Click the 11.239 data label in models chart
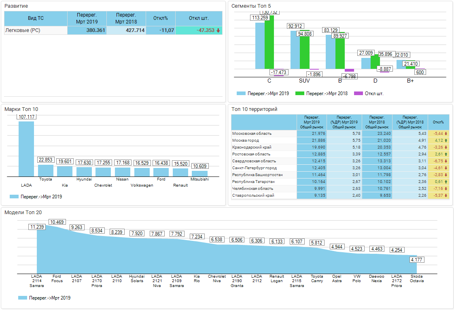 (37, 227)
